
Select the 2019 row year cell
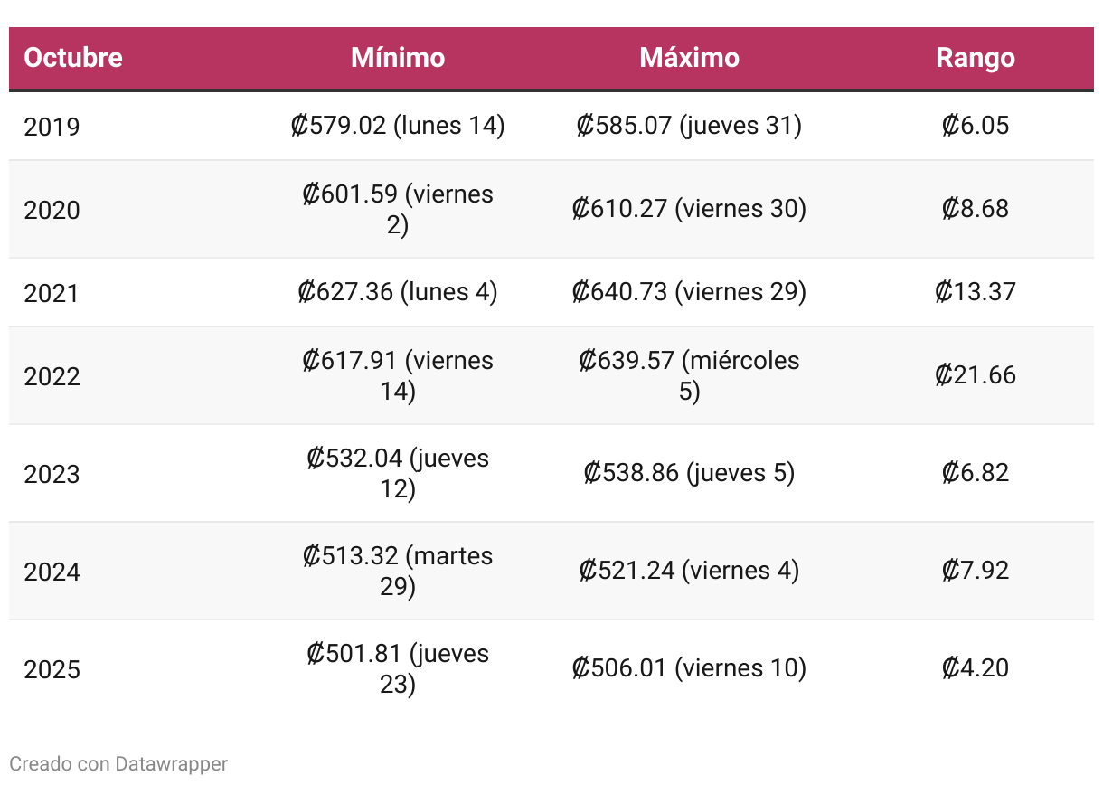52,127
